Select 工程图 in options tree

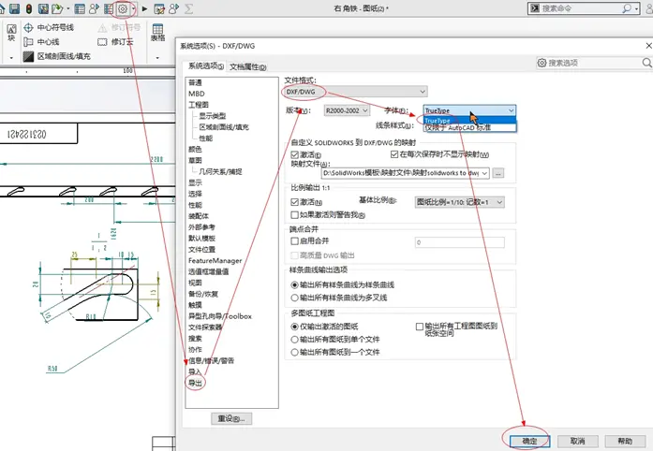tap(199, 105)
